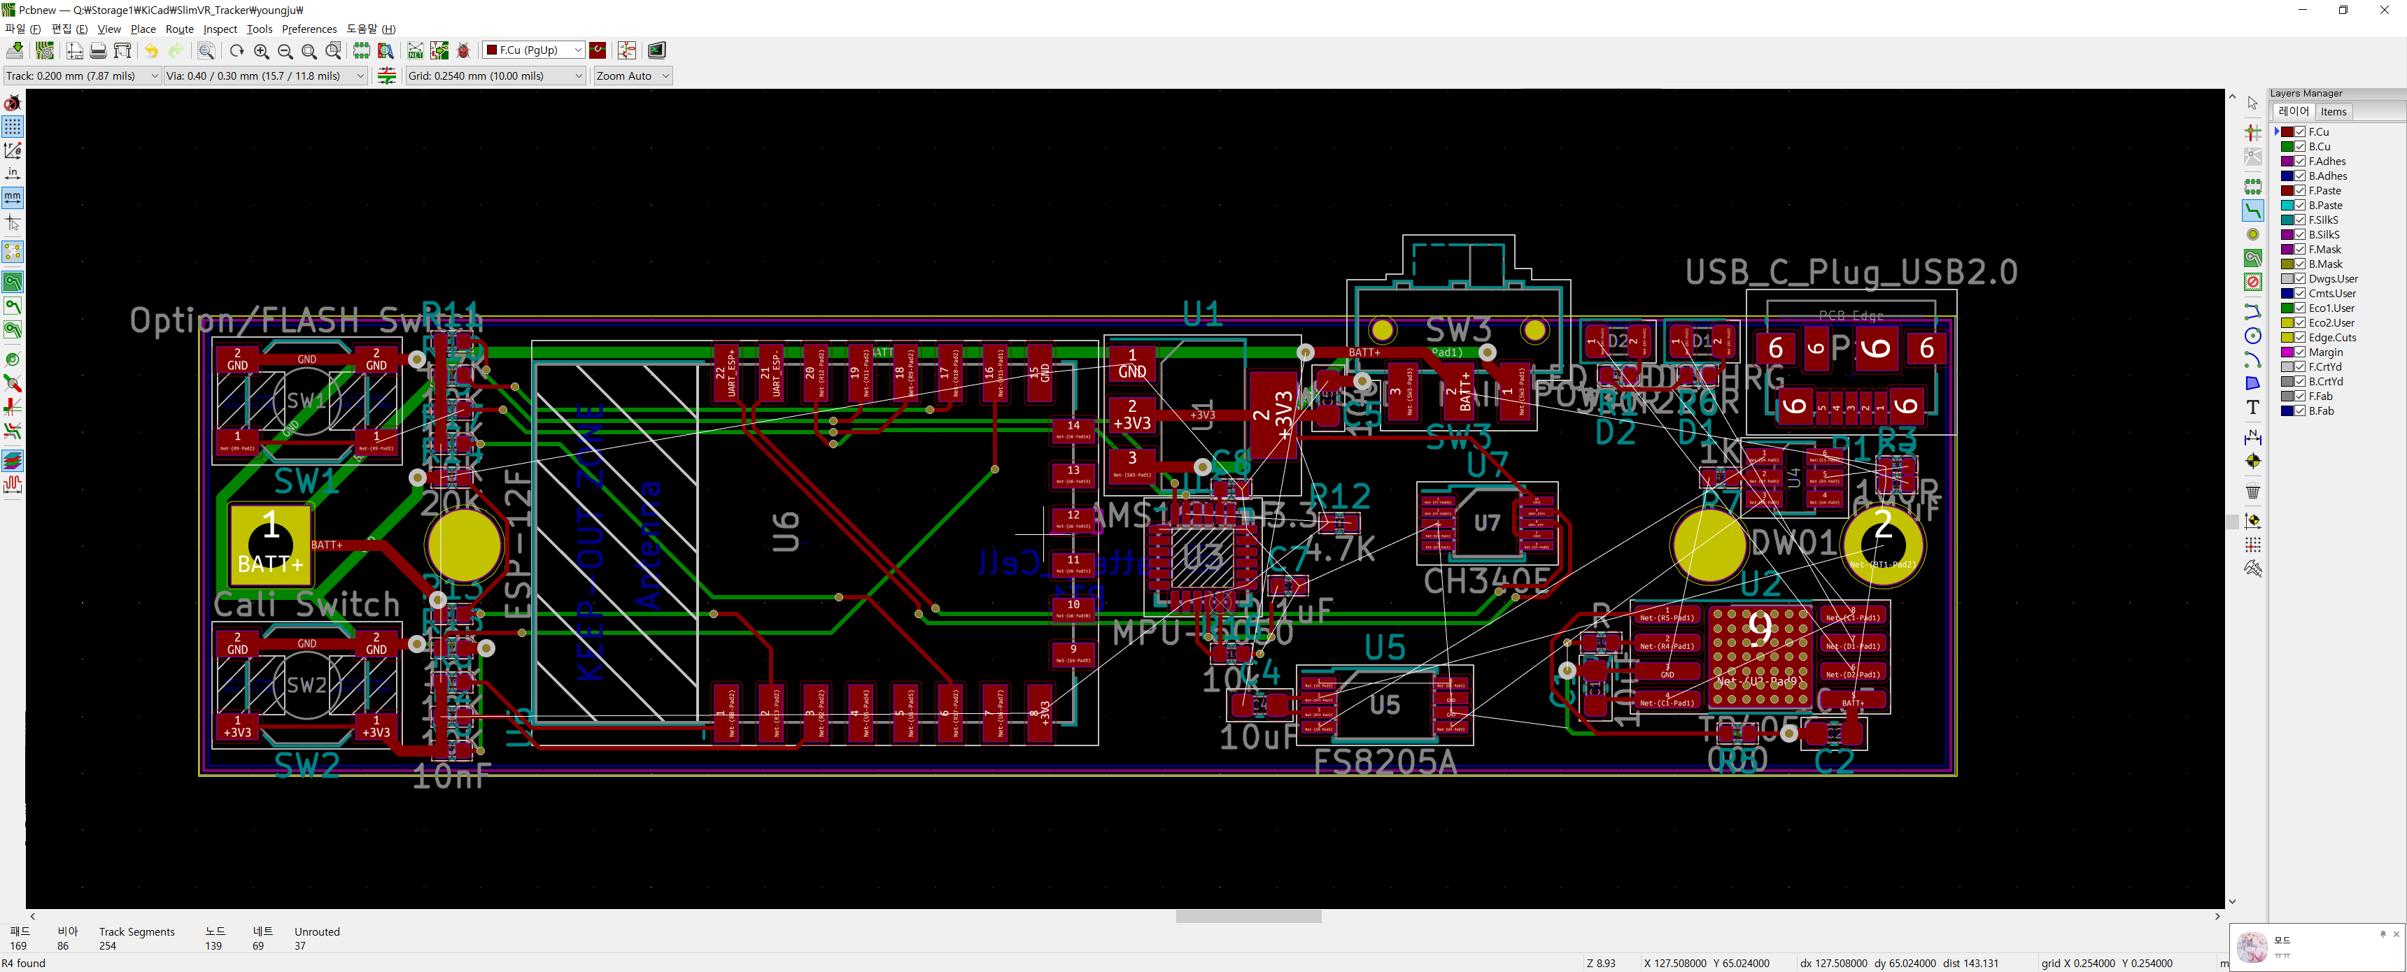Toggle the Edge.Cuts layer checkbox
The image size is (2407, 972).
[2301, 338]
